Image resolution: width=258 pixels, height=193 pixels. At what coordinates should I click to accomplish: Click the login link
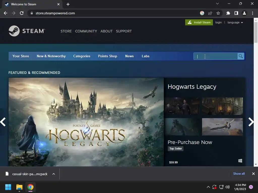218,22
